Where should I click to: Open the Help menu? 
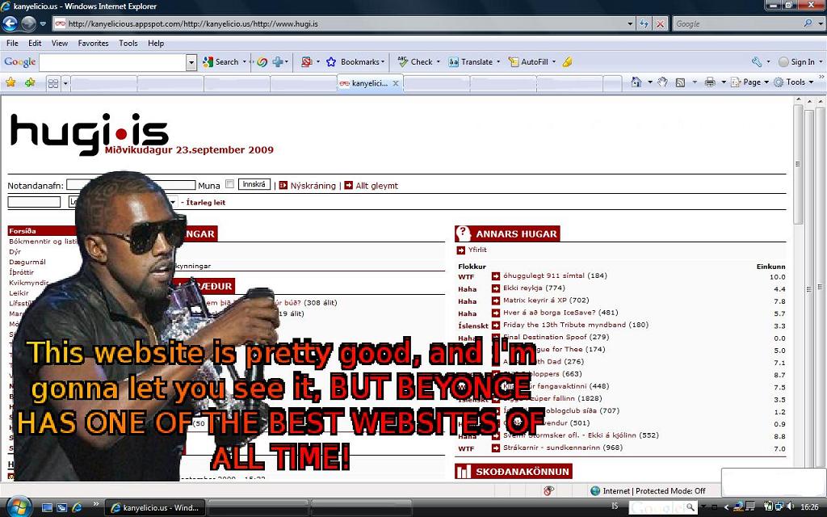(x=156, y=44)
